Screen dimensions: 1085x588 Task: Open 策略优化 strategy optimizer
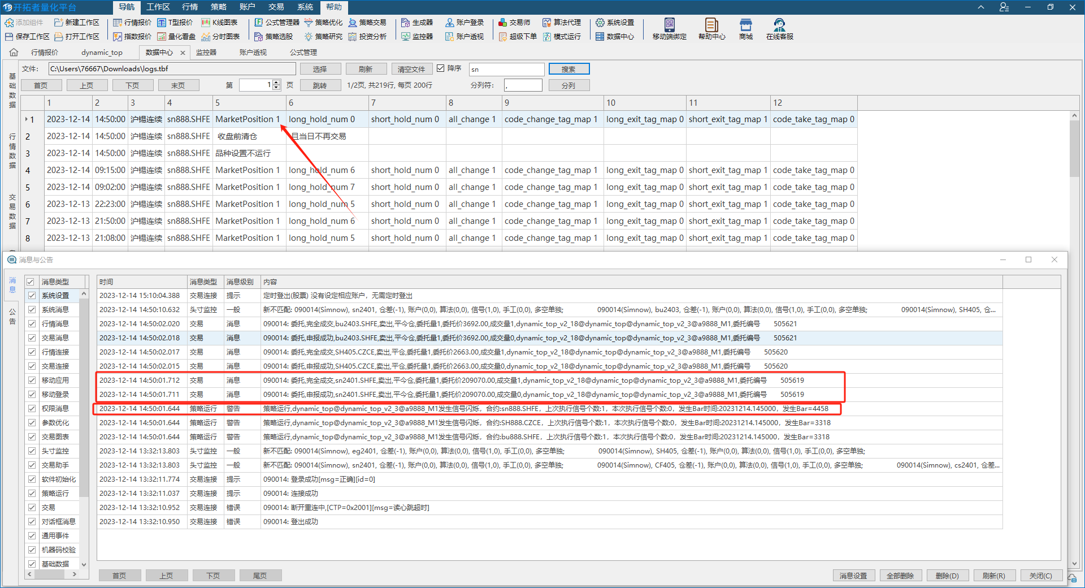[x=323, y=23]
